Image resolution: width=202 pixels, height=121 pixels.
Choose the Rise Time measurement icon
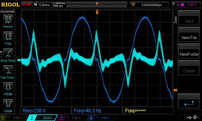pyautogui.click(x=8, y=53)
